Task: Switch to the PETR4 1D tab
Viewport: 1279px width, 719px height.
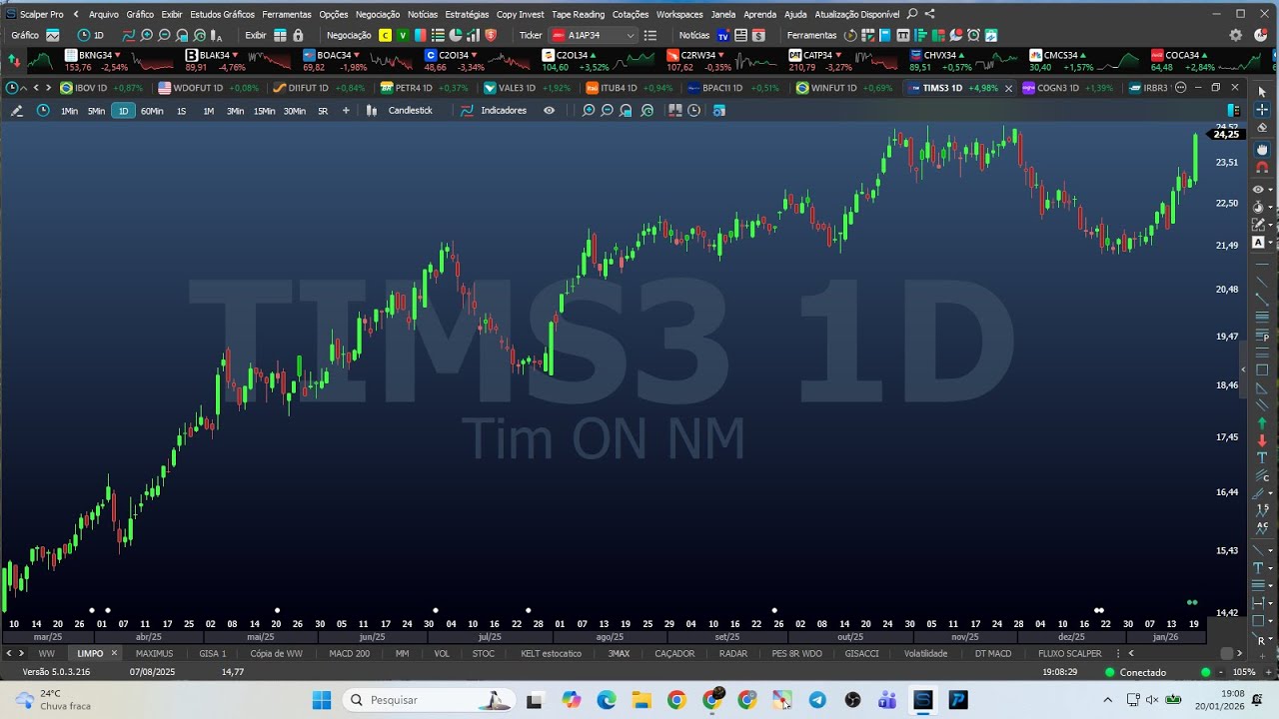Action: click(x=424, y=88)
